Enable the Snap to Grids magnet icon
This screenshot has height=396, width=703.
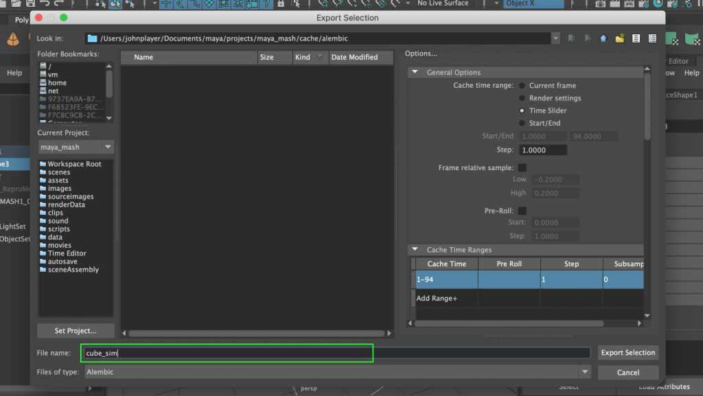[x=165, y=4]
